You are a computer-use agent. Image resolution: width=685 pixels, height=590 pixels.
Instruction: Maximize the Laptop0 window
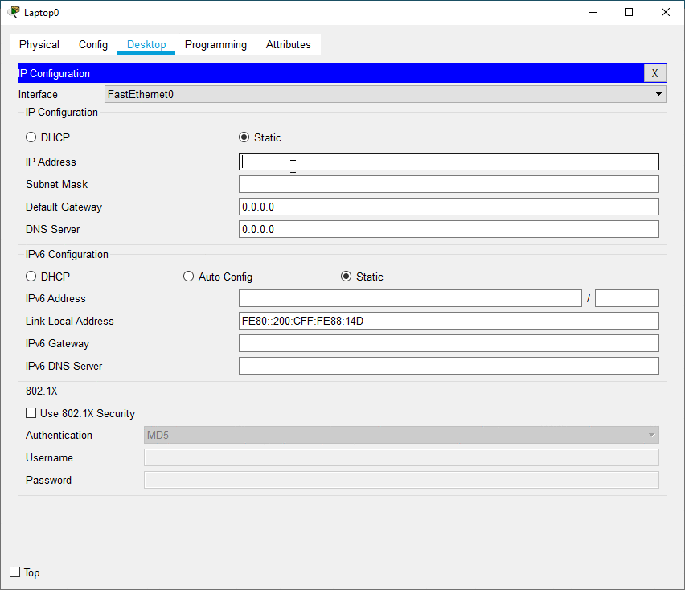[629, 12]
